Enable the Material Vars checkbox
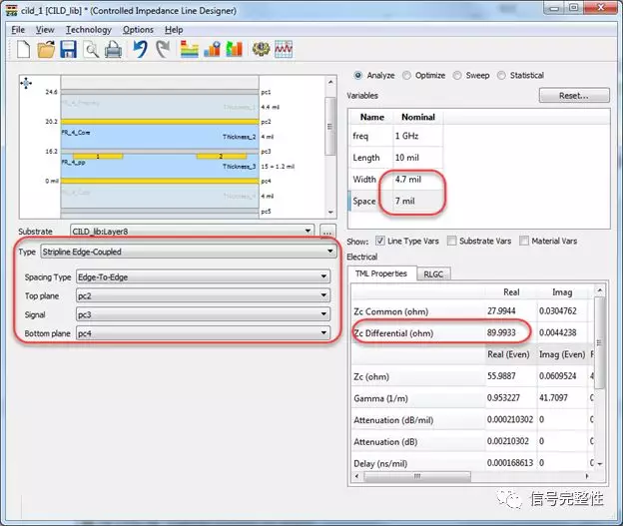623x526 pixels. [x=524, y=241]
